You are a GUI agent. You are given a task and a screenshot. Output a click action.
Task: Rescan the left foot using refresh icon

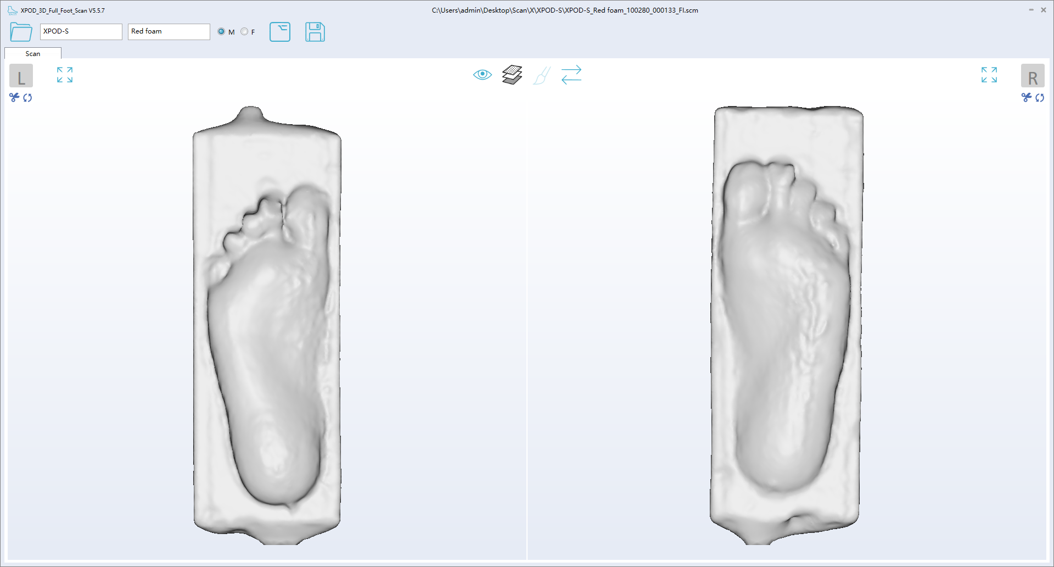click(x=27, y=98)
